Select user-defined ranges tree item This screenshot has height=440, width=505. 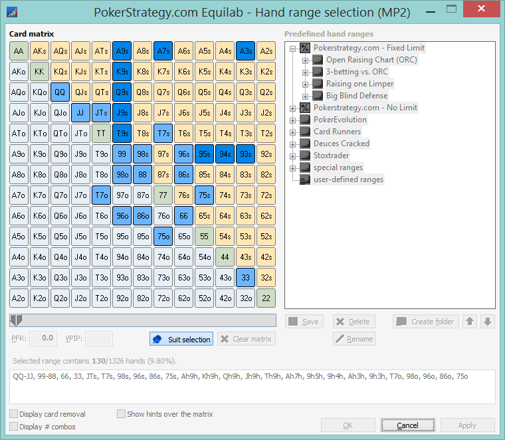pos(348,179)
